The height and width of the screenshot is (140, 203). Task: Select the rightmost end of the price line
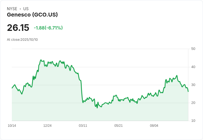[188, 91]
